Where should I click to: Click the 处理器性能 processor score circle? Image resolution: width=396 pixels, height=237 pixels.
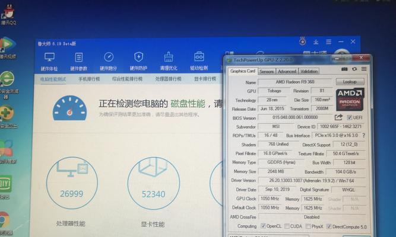click(x=72, y=183)
